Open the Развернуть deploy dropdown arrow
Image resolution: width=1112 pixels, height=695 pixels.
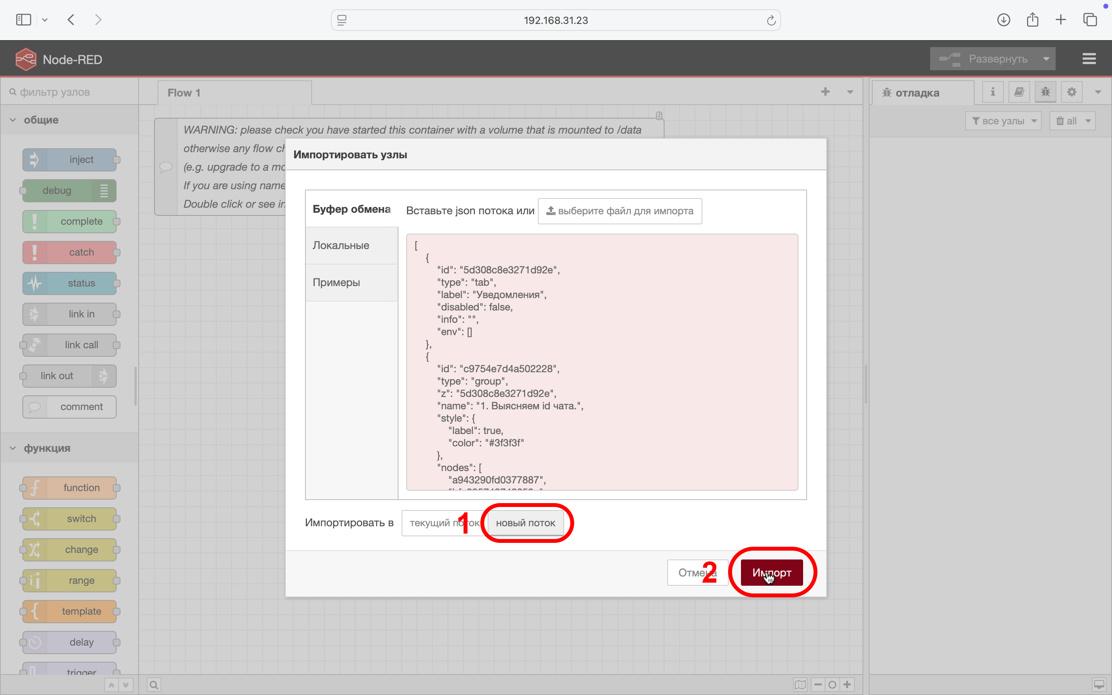tap(1046, 59)
